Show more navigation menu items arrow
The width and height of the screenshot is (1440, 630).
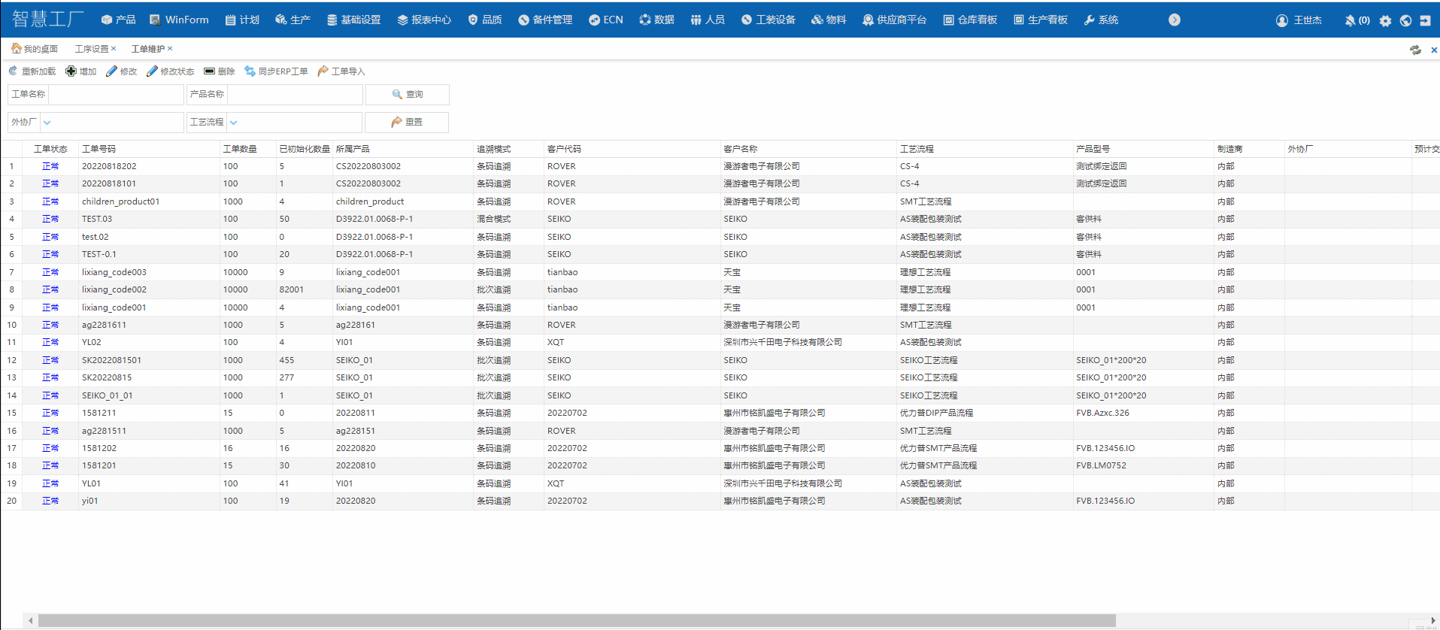pos(1175,20)
